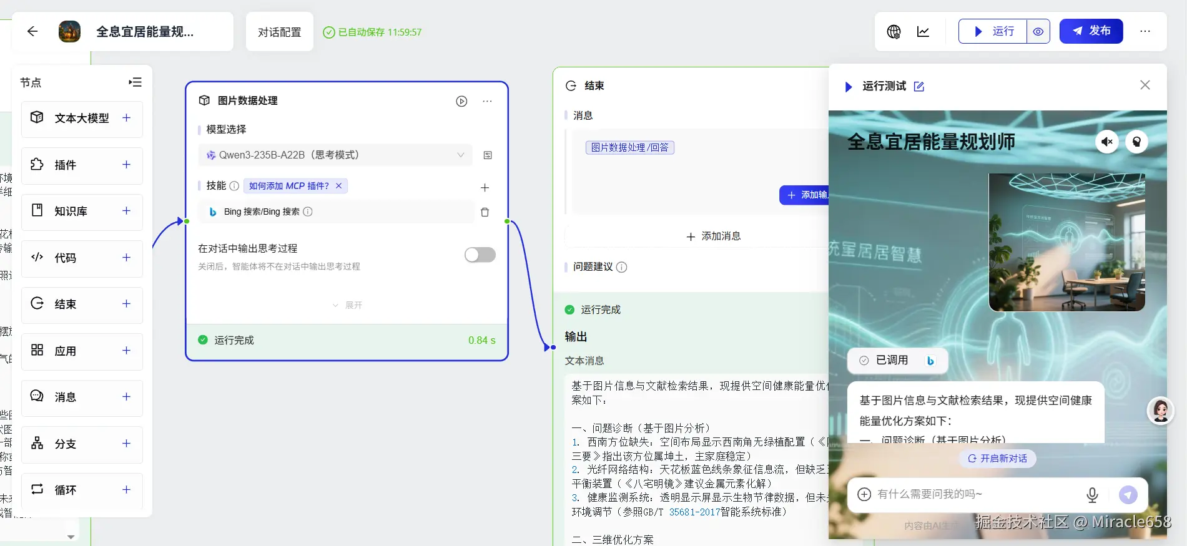Add a 知识库 node with plus
Screen dimensions: 1187x546
pyautogui.click(x=126, y=210)
